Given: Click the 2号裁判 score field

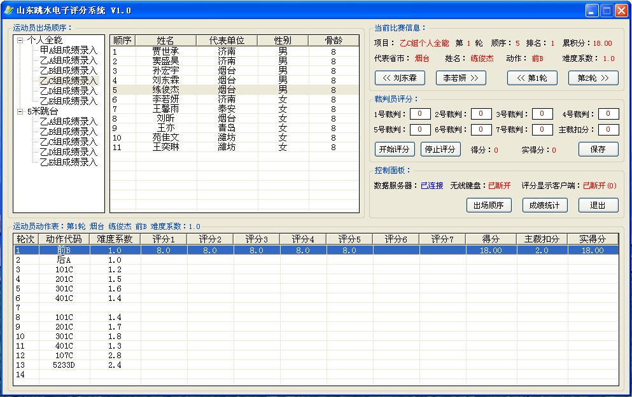Looking at the screenshot, I should tap(481, 114).
